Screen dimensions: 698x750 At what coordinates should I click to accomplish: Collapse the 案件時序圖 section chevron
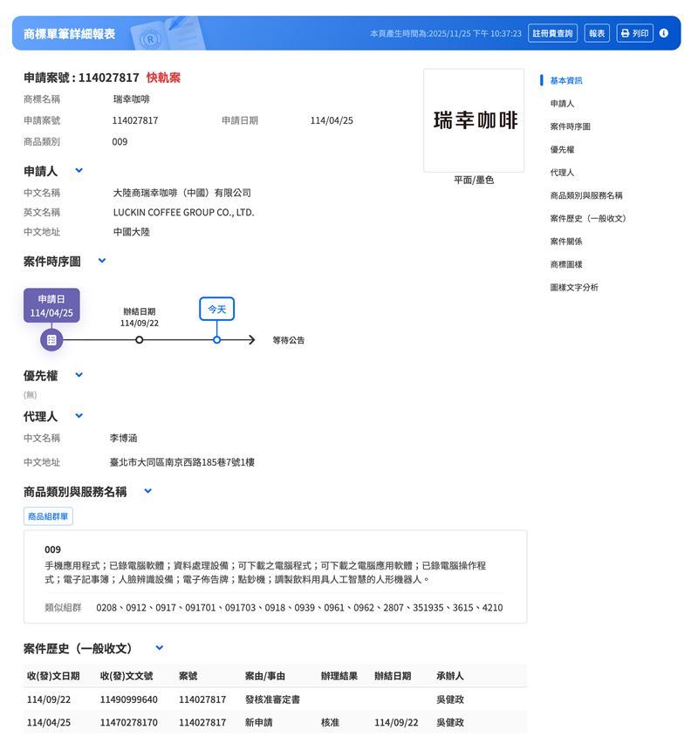click(x=102, y=260)
